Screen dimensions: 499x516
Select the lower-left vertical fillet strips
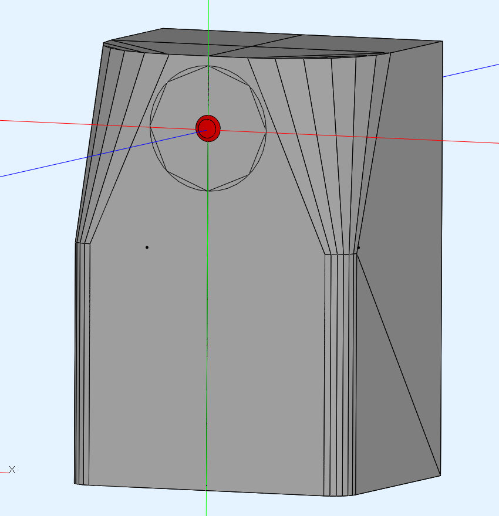tap(82, 364)
